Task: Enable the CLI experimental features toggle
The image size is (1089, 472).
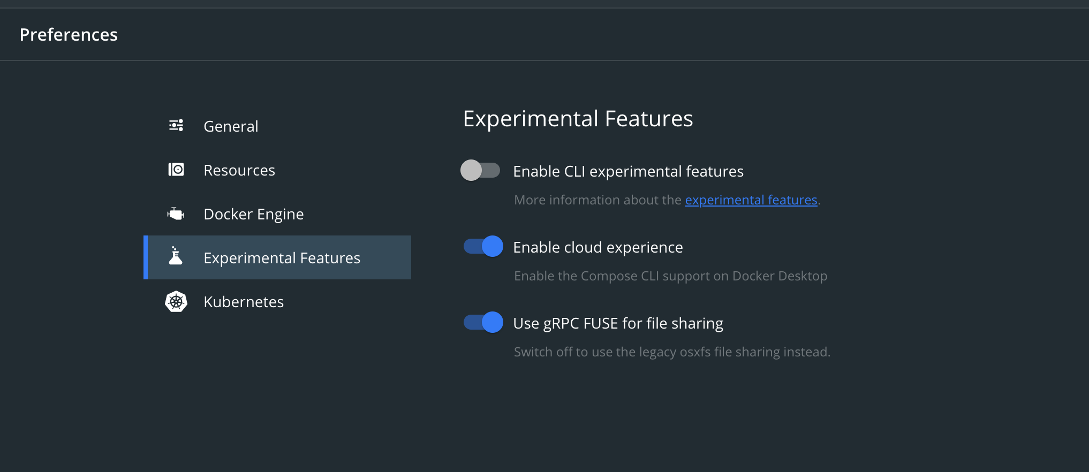Action: (x=480, y=171)
